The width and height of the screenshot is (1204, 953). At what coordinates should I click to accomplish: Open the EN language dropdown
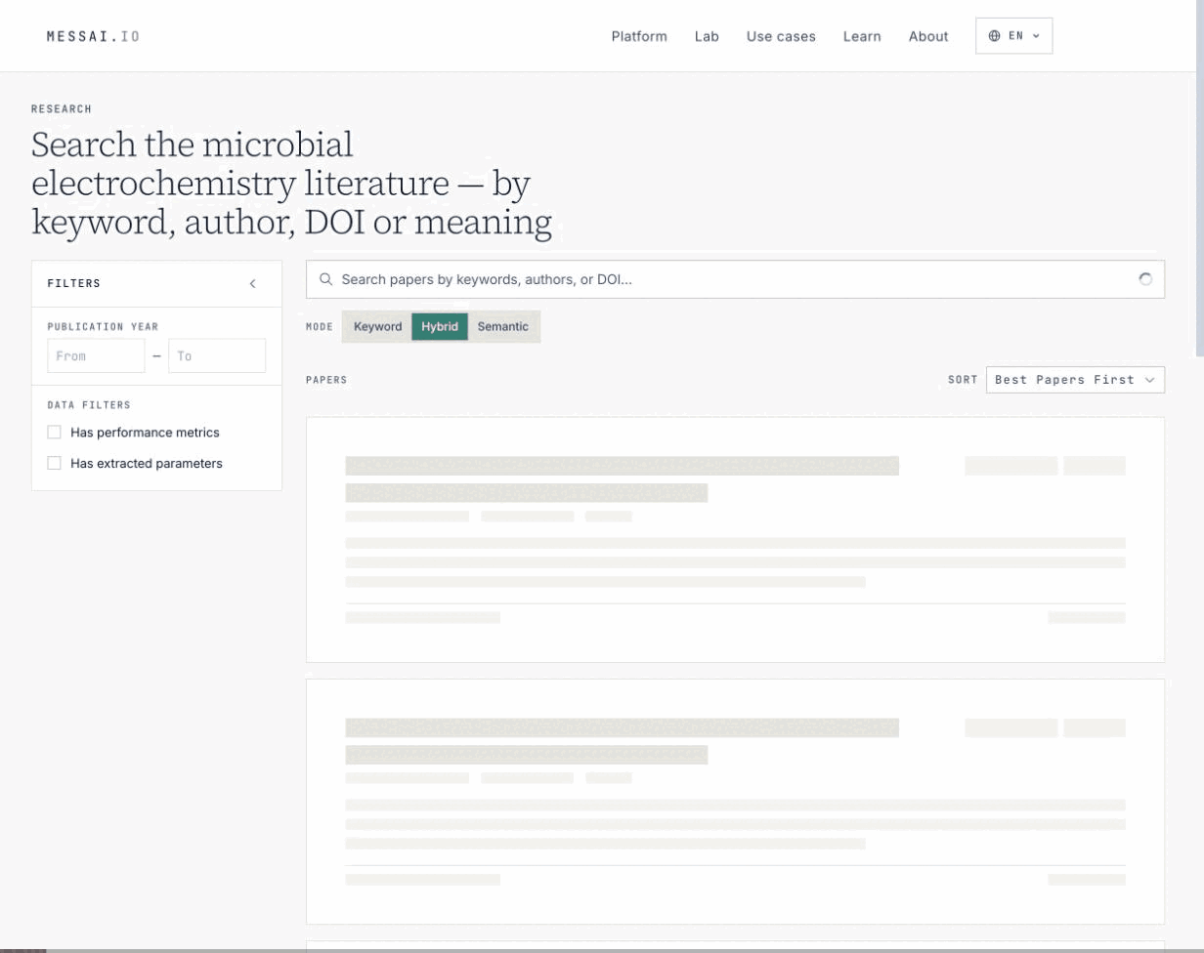(1013, 36)
